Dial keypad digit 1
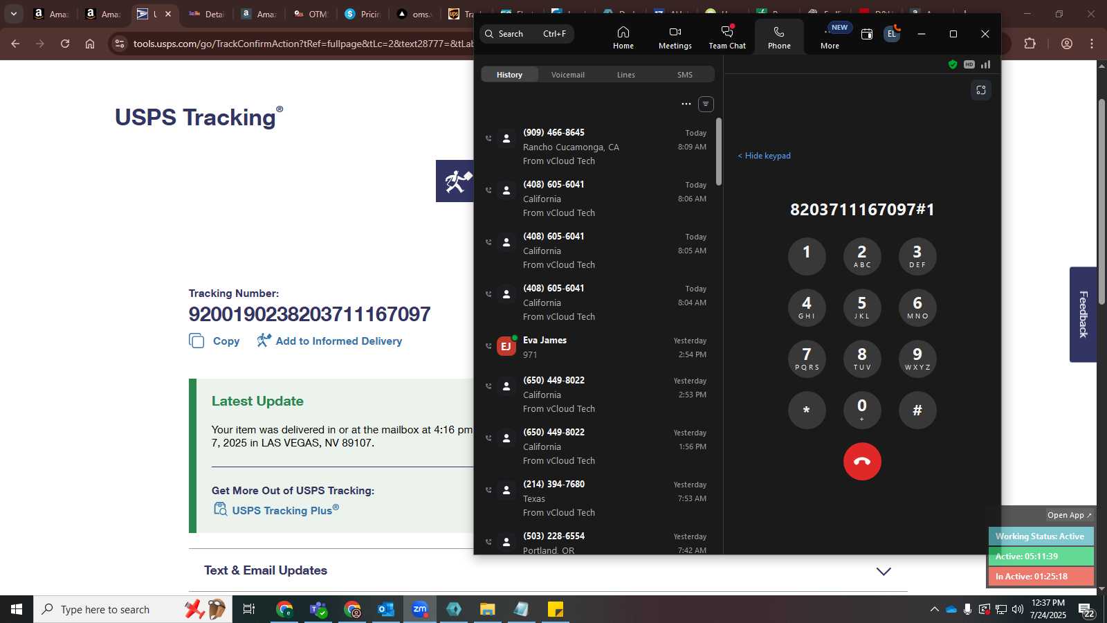The width and height of the screenshot is (1107, 623). [807, 256]
